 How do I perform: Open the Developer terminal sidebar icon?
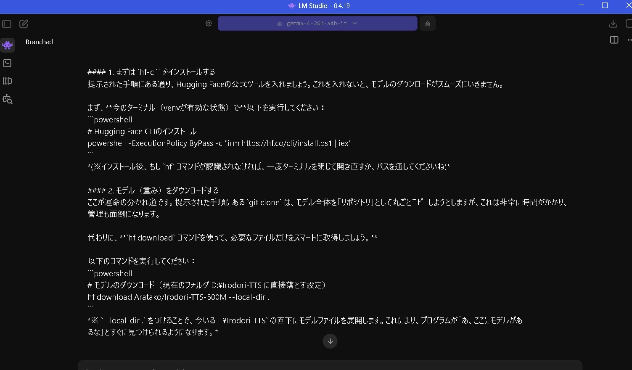tap(7, 63)
